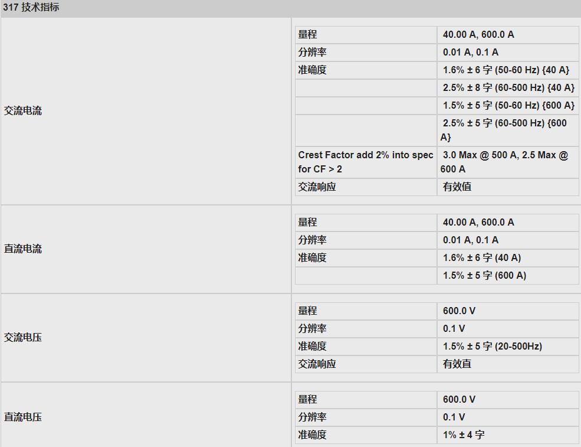Click the 量程 label in the 直流电流 section

click(307, 223)
